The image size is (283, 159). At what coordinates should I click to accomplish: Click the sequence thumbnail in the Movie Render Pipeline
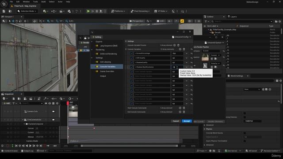205,57
